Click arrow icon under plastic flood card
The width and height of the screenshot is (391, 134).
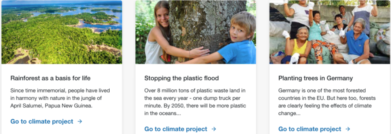pos(214,129)
